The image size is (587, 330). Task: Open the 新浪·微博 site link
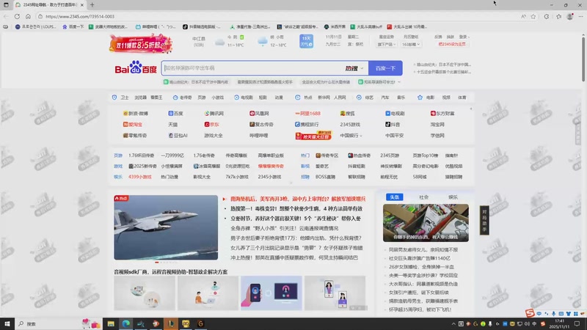click(136, 114)
